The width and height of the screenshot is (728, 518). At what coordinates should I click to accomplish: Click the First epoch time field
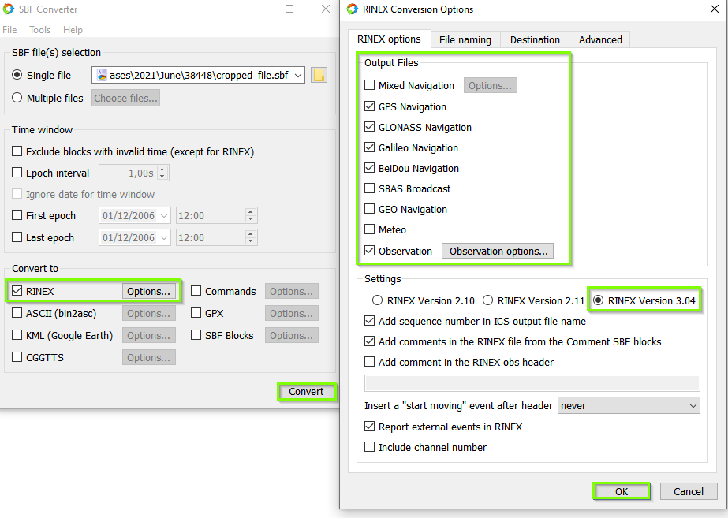[x=211, y=216]
